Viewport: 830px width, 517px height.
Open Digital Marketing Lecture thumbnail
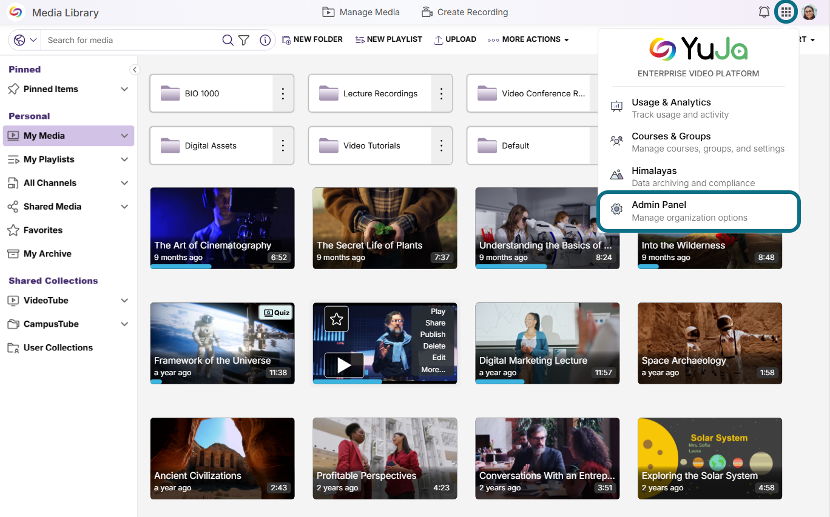pos(547,343)
